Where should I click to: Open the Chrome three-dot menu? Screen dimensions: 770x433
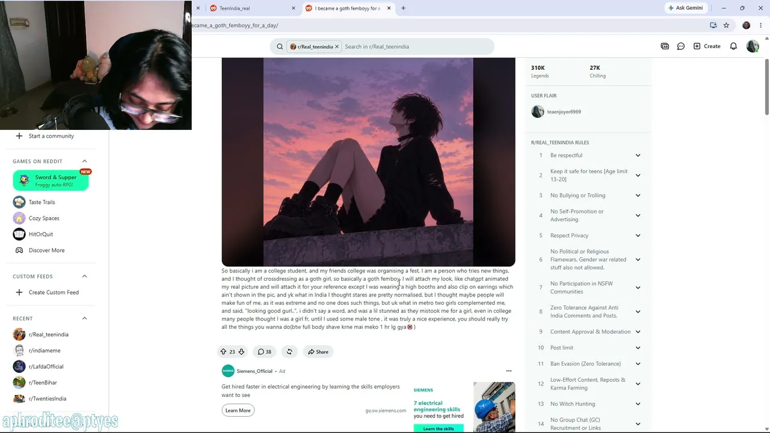coord(760,25)
